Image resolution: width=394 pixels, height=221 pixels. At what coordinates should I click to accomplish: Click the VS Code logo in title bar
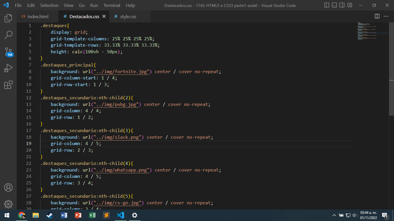[x=6, y=5]
